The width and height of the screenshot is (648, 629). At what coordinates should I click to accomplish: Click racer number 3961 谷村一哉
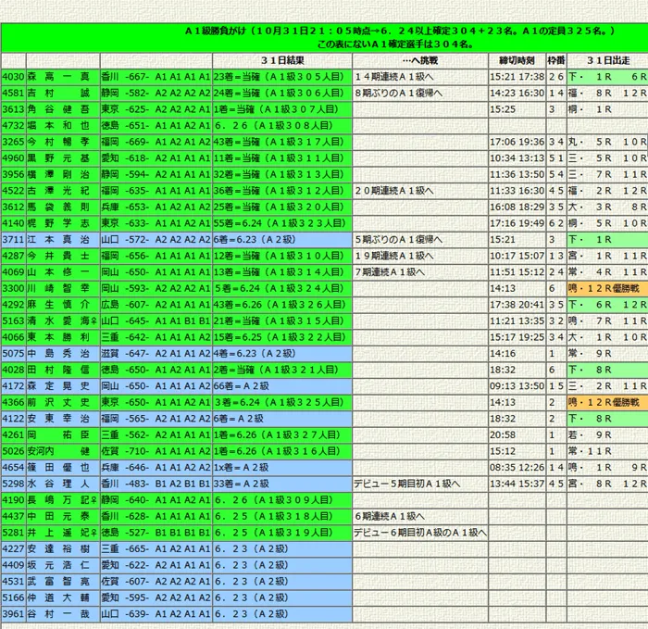[13, 613]
